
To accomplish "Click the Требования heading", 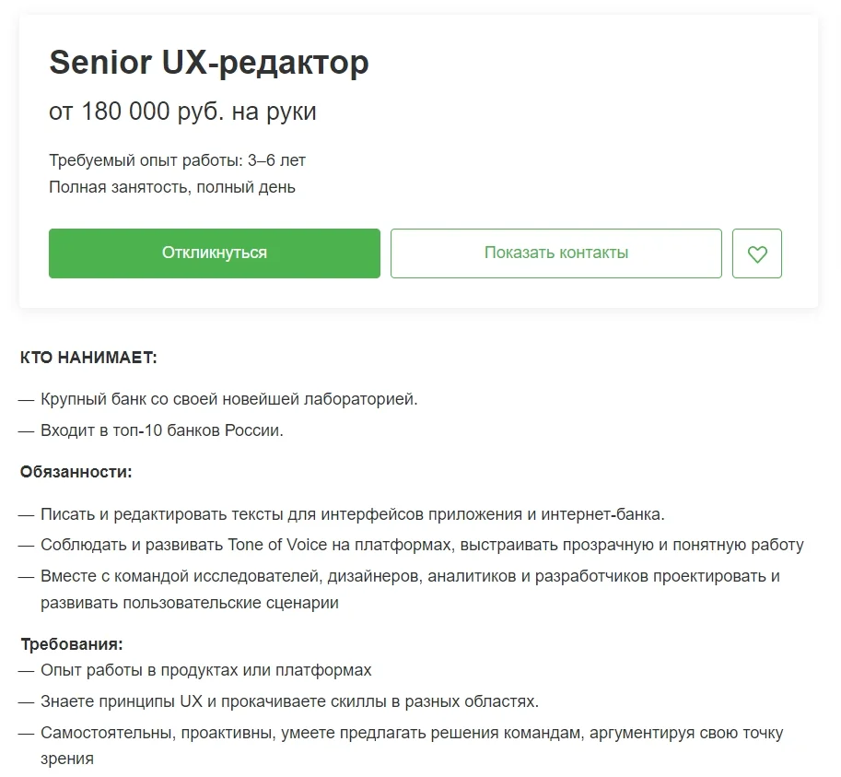I will (72, 643).
